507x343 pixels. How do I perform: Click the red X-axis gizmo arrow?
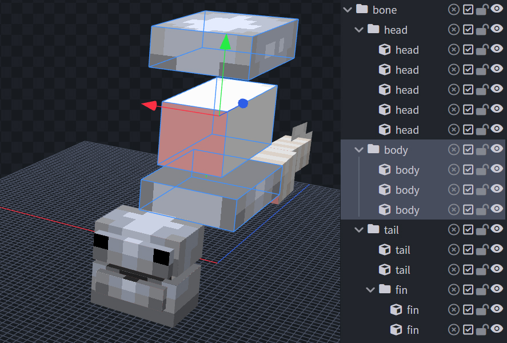pos(149,105)
